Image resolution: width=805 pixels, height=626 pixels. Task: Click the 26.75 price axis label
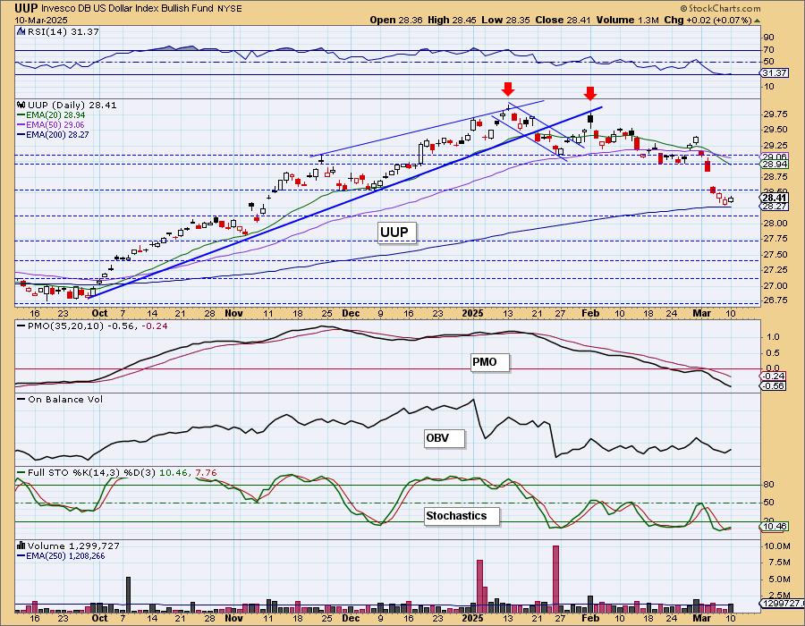pos(775,300)
